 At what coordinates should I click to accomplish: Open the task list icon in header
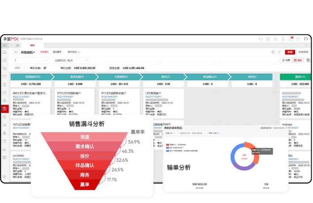coord(283,39)
